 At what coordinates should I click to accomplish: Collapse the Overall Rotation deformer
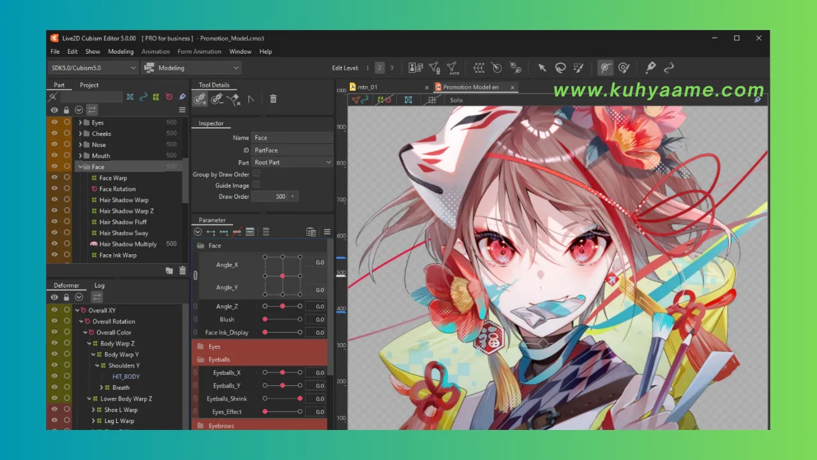(x=81, y=321)
